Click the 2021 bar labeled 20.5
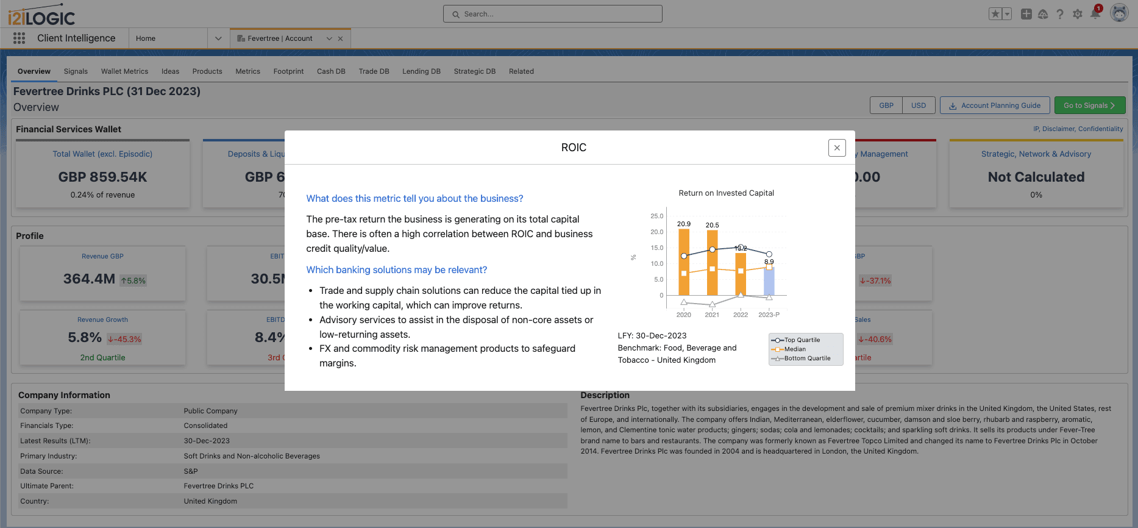The width and height of the screenshot is (1138, 528). point(712,263)
